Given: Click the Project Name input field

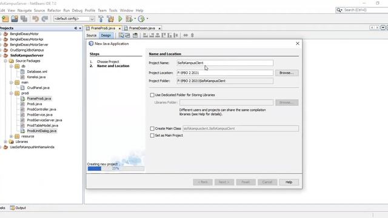Looking at the screenshot, I should click(x=225, y=63).
